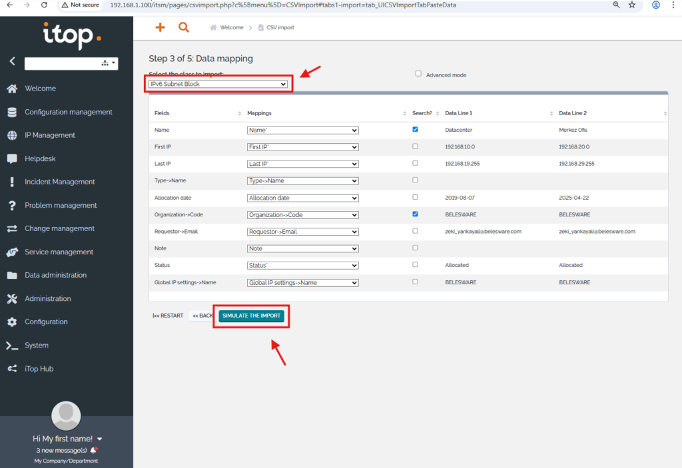The image size is (682, 468).
Task: Click the orange magnifier search icon
Action: click(184, 27)
